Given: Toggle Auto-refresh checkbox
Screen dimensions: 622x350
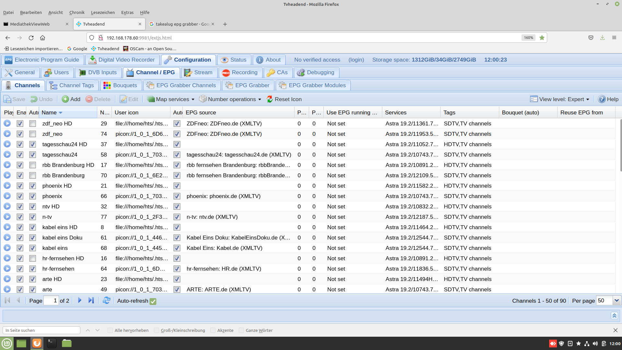Looking at the screenshot, I should click(153, 301).
